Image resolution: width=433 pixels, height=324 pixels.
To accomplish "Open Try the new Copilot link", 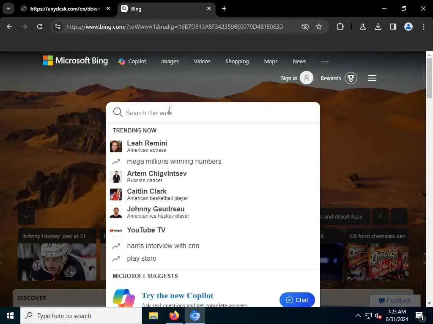I will (177, 296).
